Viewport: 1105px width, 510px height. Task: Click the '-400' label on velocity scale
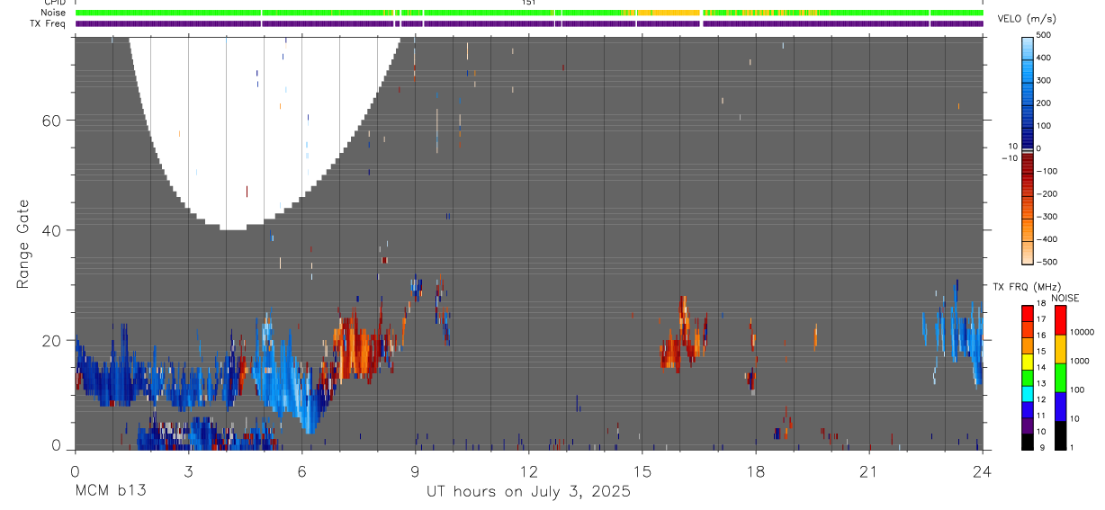pos(1047,239)
